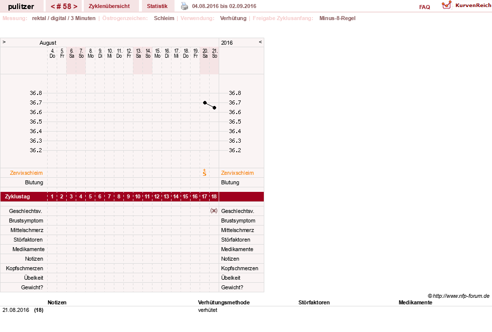
Task: Click cycle day 1 cell
Action: (52, 196)
